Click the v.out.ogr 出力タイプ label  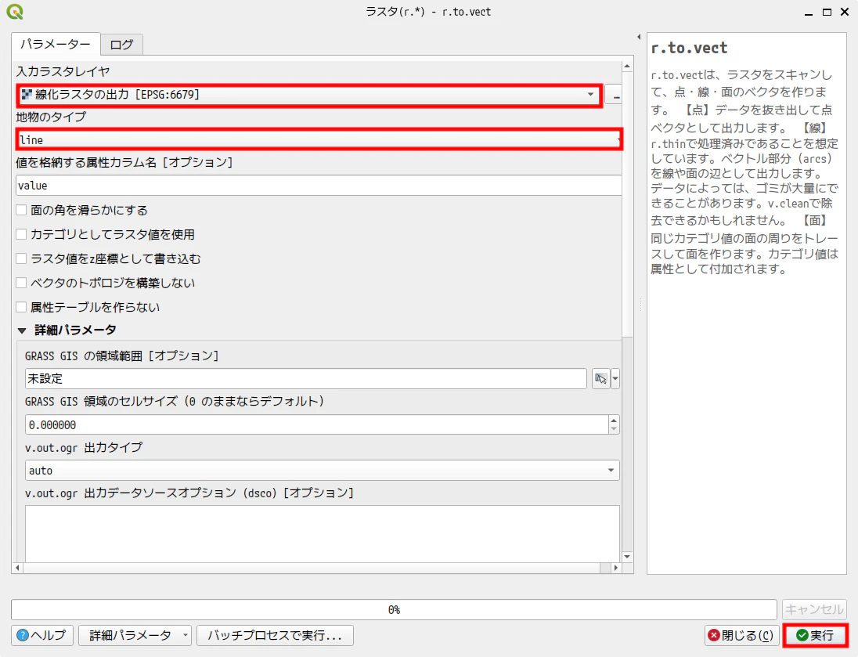click(x=84, y=447)
